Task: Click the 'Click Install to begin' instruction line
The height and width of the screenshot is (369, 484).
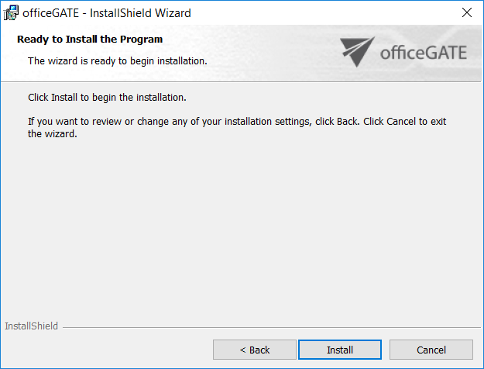Action: 107,98
